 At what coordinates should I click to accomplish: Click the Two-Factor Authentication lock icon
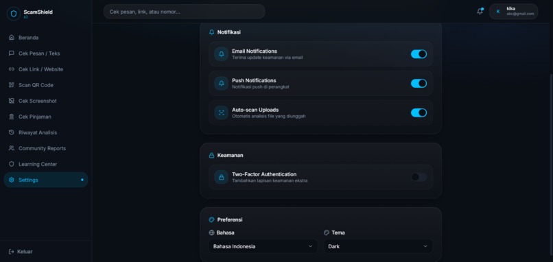(x=222, y=177)
